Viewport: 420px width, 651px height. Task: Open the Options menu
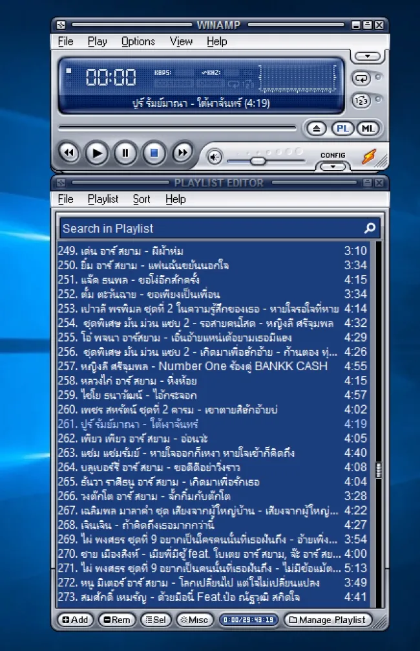click(x=138, y=41)
